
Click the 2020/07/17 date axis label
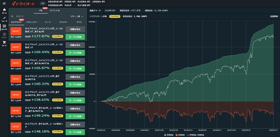point(274,130)
